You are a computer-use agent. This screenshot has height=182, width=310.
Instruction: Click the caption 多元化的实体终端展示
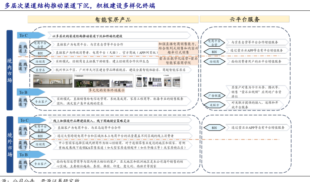tap(106, 90)
